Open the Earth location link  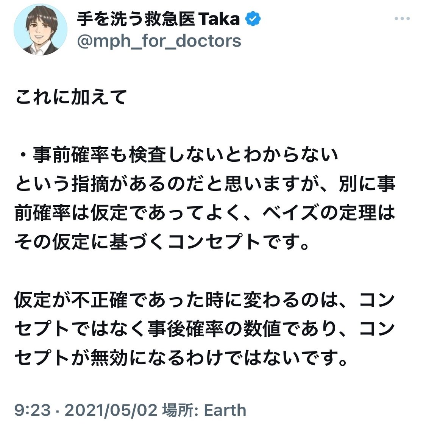225,410
